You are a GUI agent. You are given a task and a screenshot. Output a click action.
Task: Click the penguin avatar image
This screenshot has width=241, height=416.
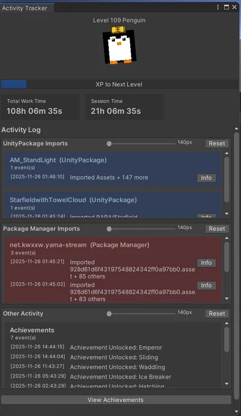pos(119,45)
